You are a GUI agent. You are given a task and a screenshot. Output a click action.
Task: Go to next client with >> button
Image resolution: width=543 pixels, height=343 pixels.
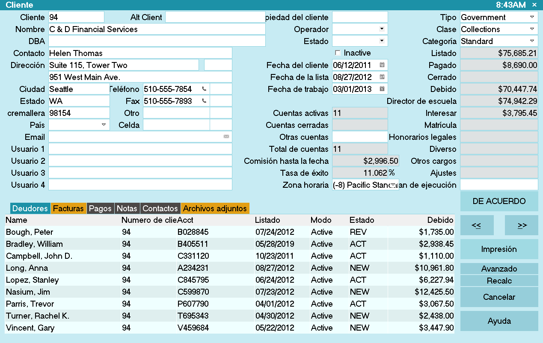point(522,225)
